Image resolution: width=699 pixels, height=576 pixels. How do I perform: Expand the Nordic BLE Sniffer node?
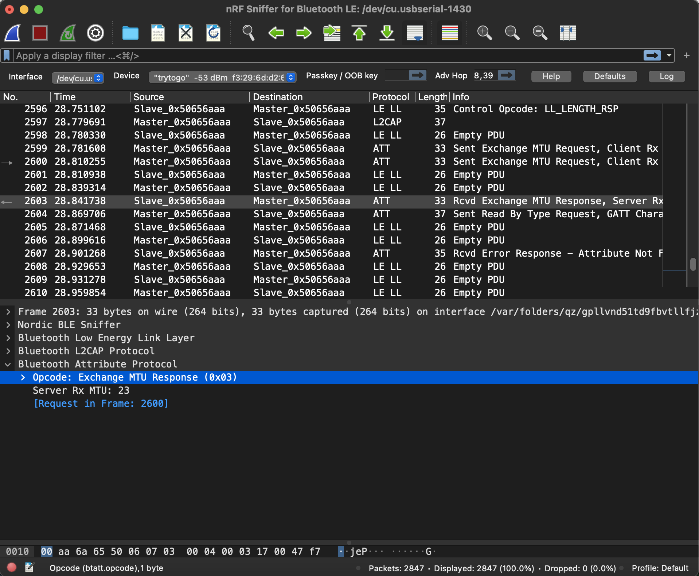[x=8, y=325]
